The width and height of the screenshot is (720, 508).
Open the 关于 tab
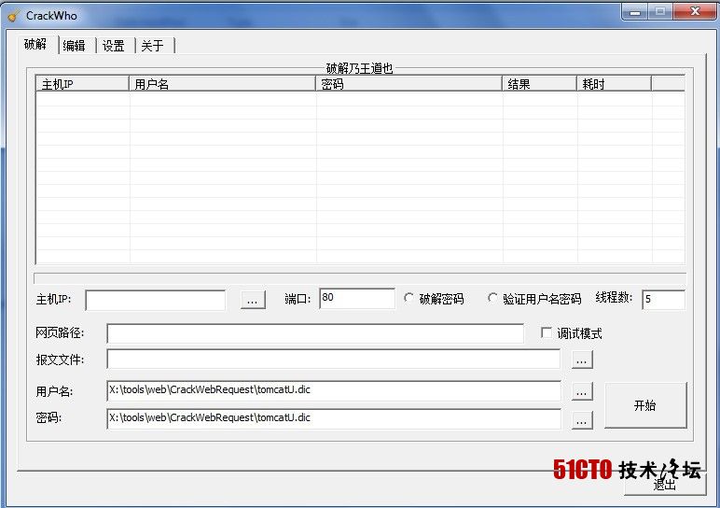[x=152, y=46]
